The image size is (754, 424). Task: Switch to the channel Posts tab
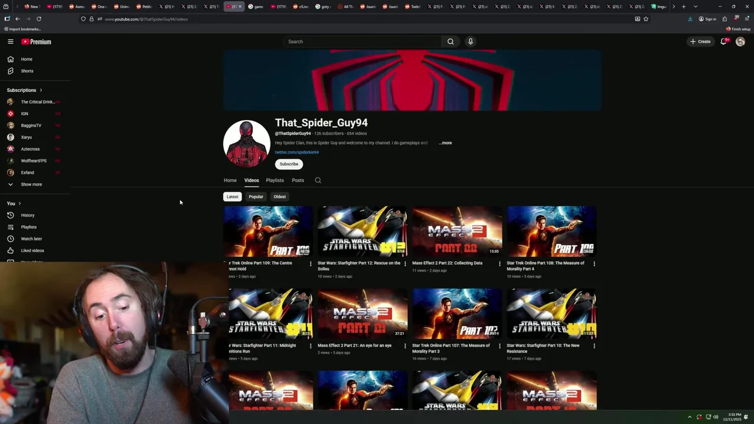point(298,180)
